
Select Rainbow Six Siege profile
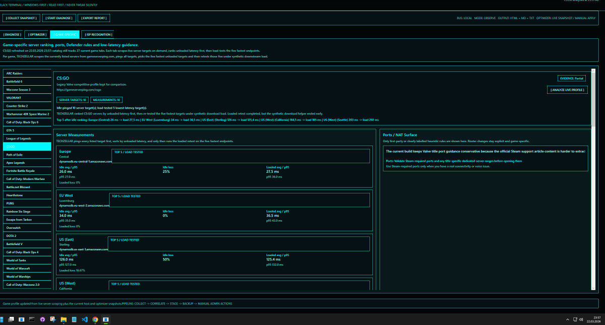click(x=27, y=212)
